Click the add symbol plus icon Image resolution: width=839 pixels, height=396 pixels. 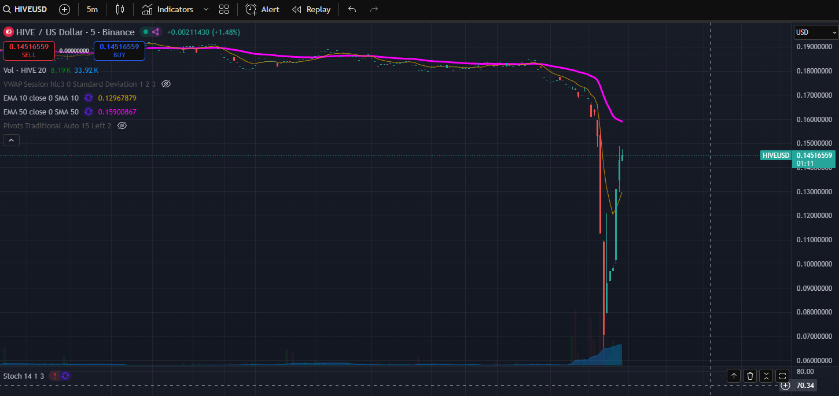click(x=64, y=9)
